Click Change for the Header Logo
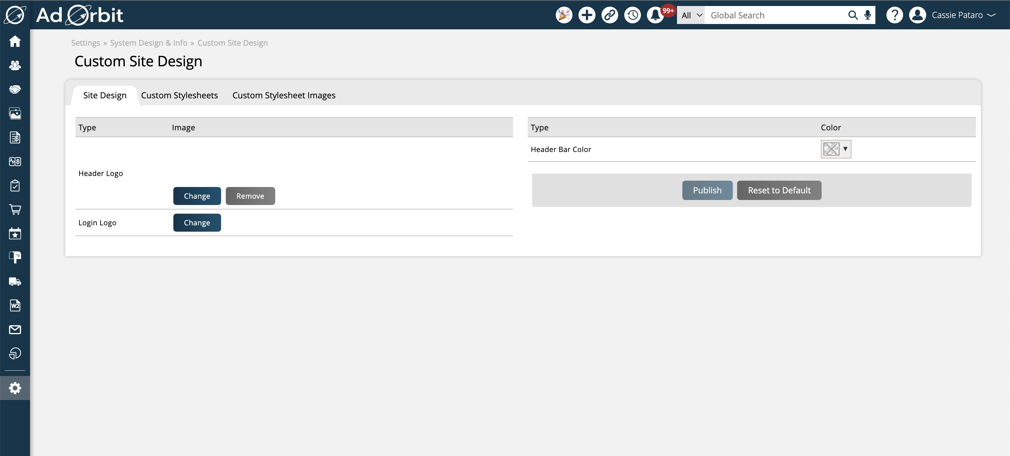 (197, 196)
